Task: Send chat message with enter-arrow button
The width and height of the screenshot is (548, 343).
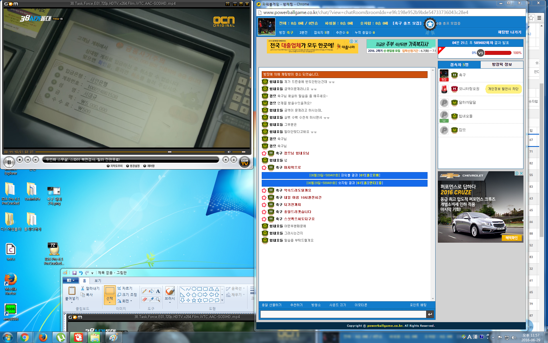Action: coord(430,314)
